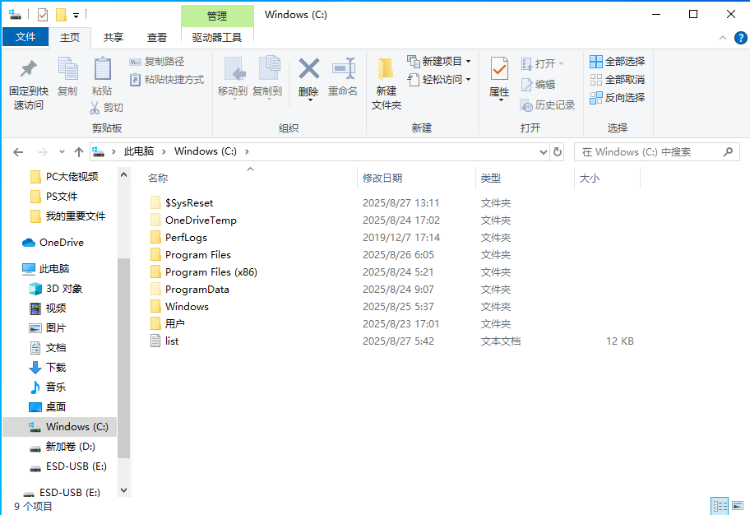Screen dimensions: 750x515
Task: Click the Properties checkmark icon in title bar
Action: [x=43, y=15]
